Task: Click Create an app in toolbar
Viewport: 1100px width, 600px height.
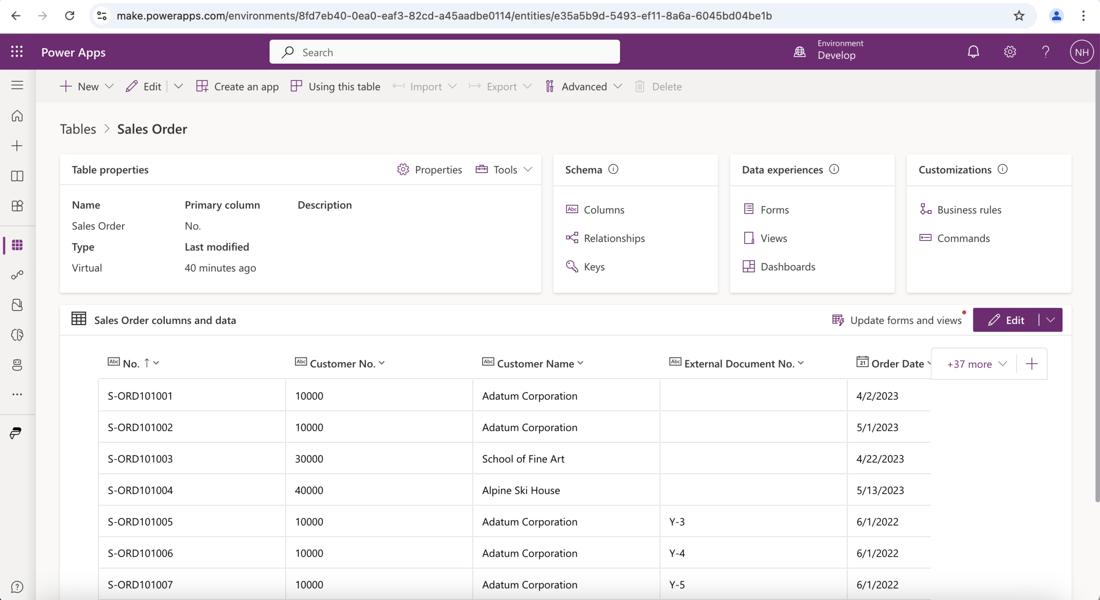Action: [x=237, y=87]
